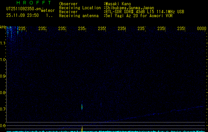Select the file name UT2511092350.pn
208x132 pixels.
coord(23,9)
